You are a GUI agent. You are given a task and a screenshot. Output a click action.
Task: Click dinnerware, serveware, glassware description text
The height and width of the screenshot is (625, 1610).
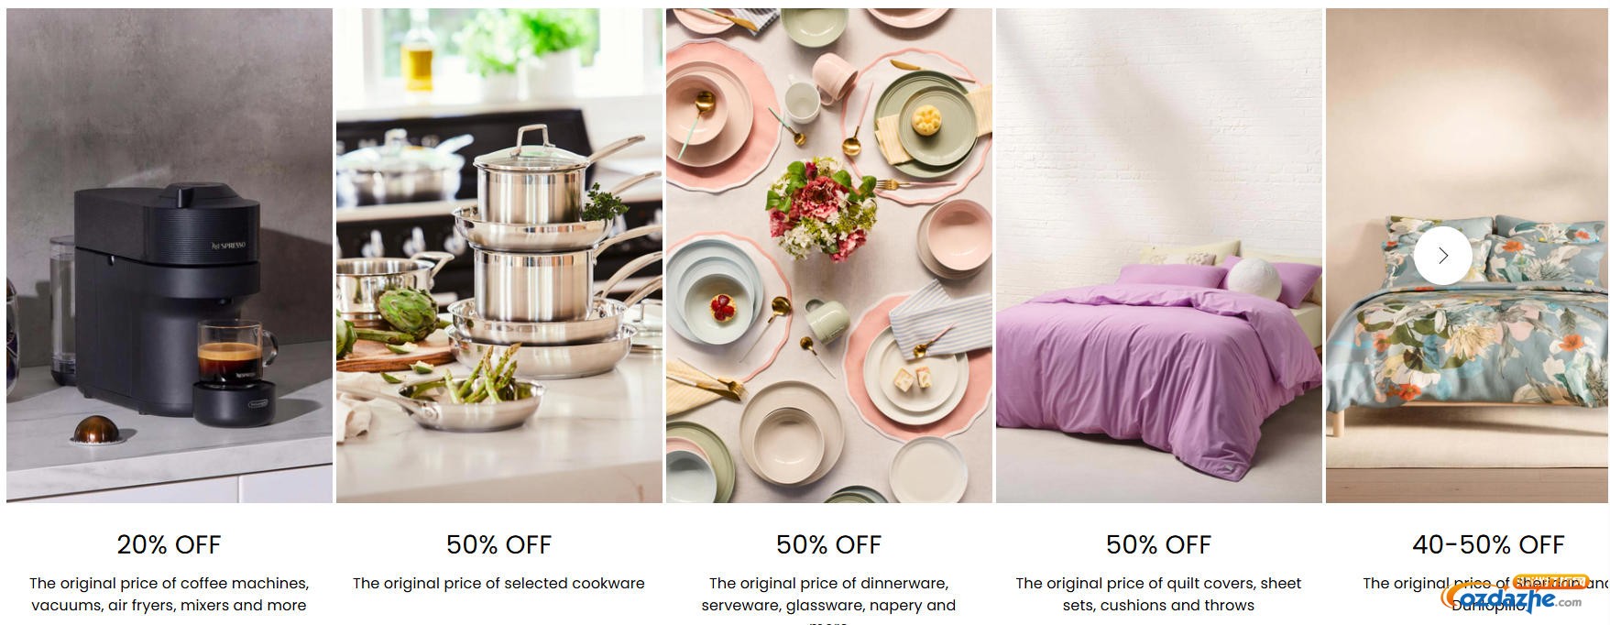click(829, 599)
